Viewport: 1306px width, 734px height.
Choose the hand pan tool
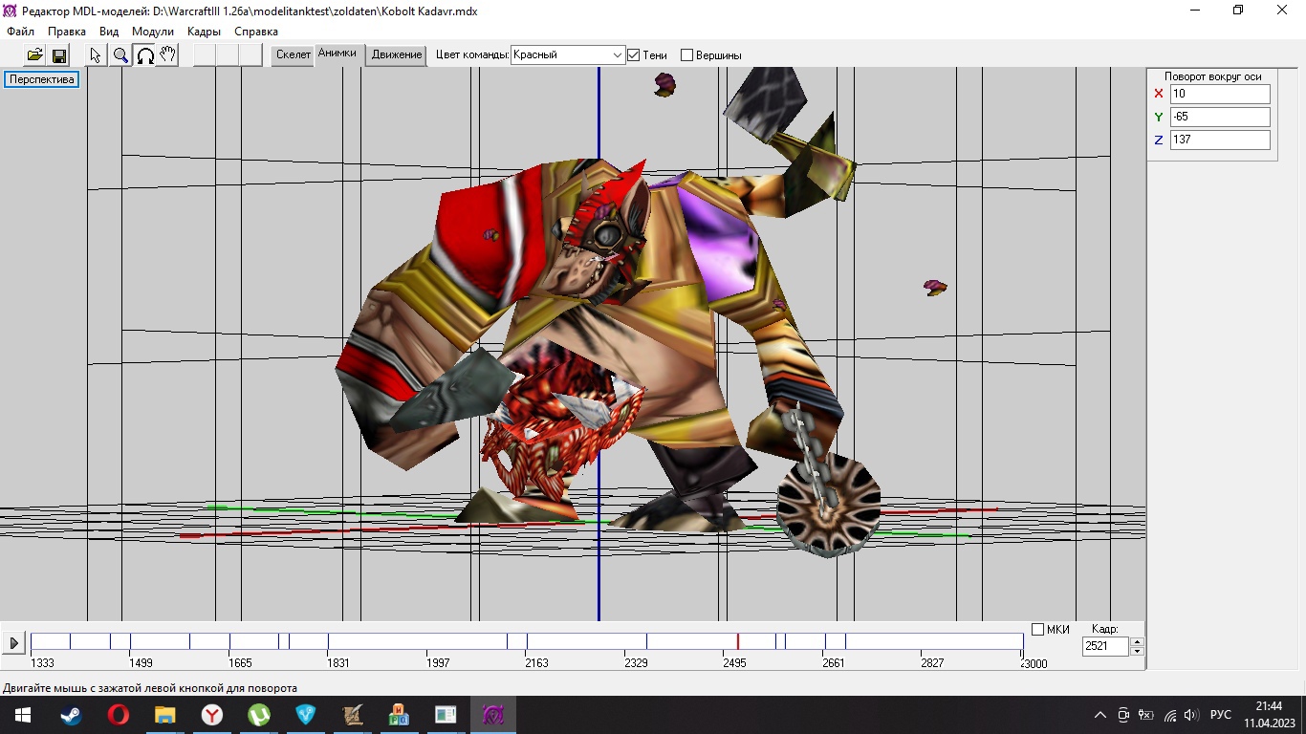click(167, 55)
